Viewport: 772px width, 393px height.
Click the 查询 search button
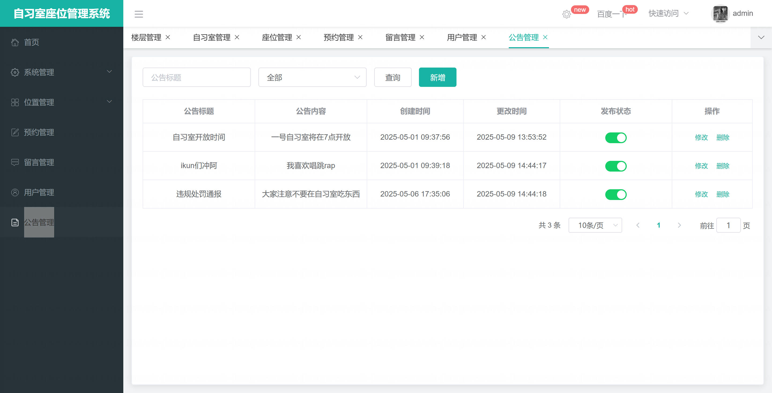(393, 77)
